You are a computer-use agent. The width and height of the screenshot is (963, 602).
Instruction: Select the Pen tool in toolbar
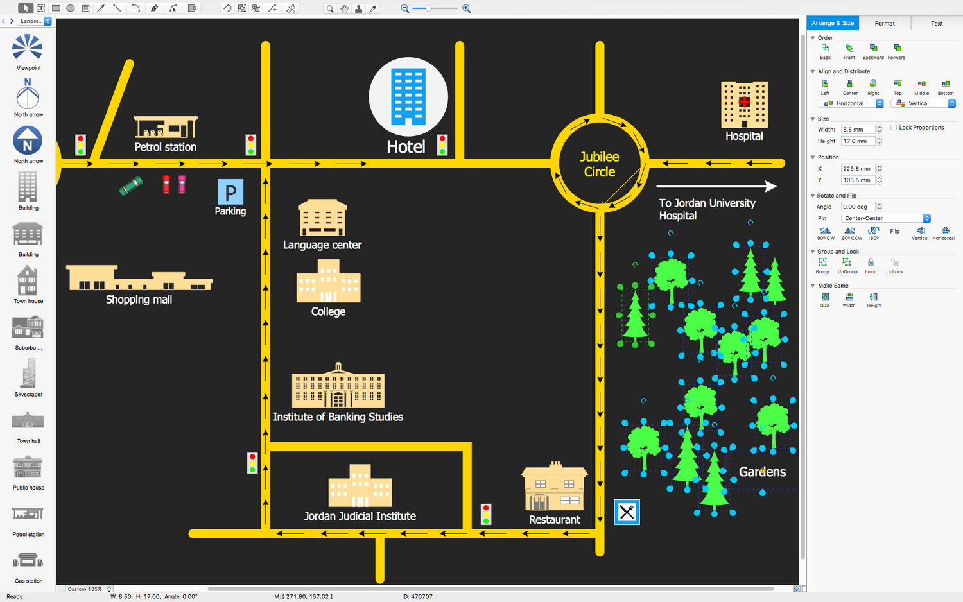(154, 8)
